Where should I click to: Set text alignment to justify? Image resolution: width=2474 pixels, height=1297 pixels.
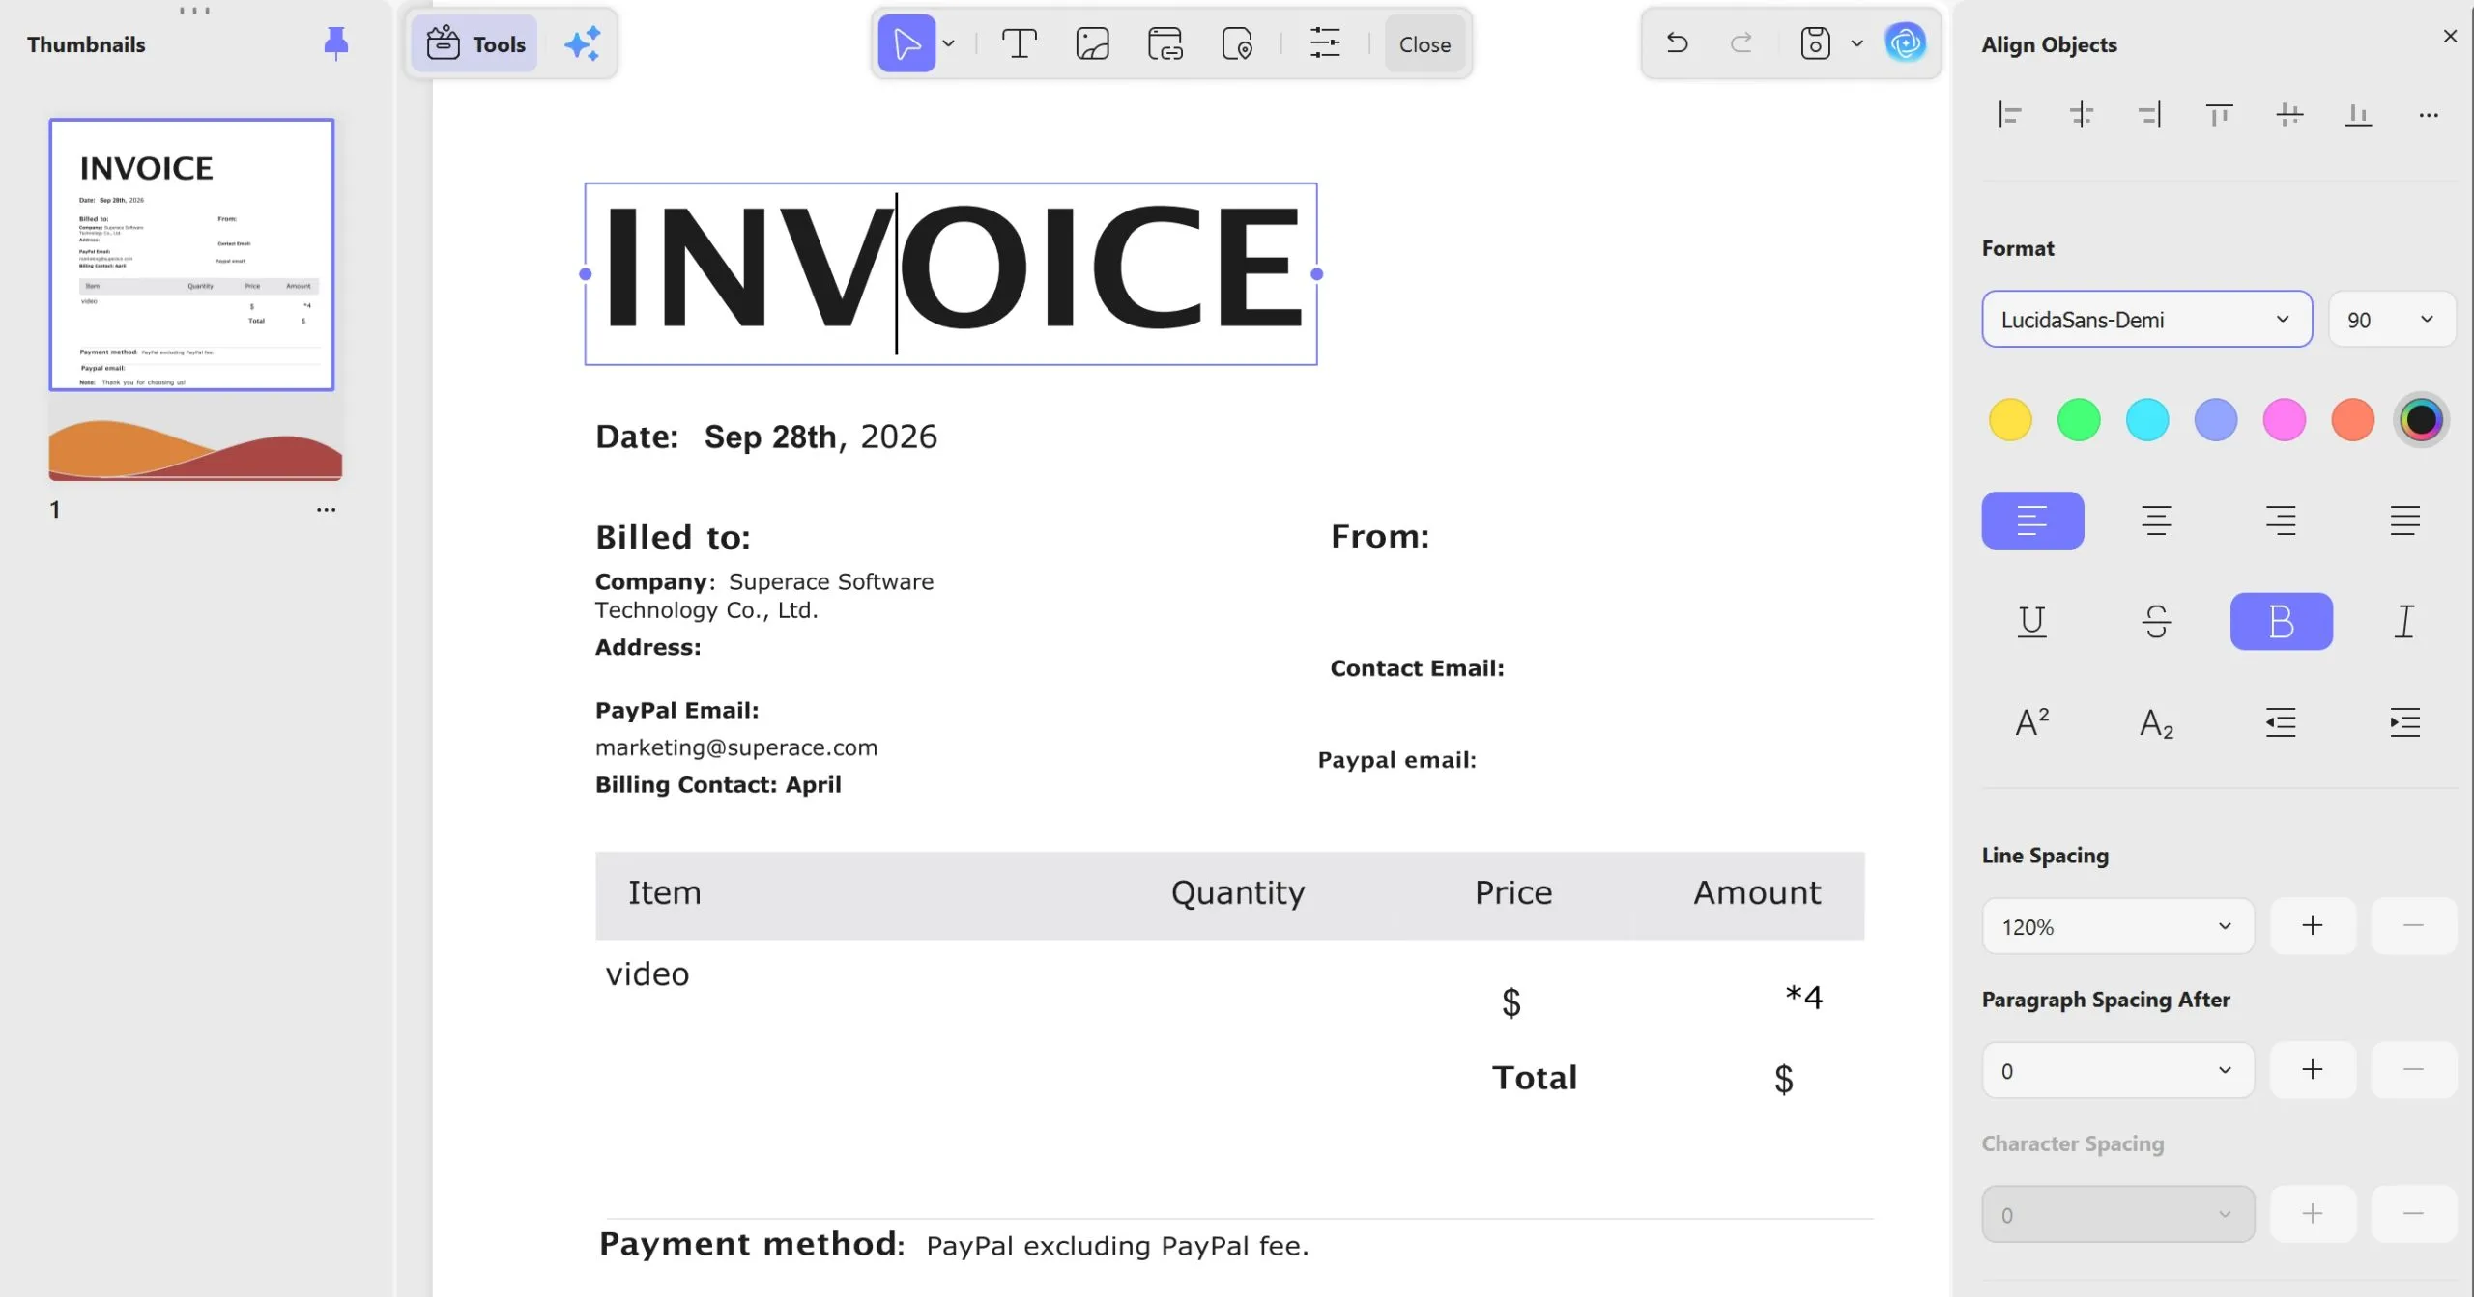point(2404,521)
